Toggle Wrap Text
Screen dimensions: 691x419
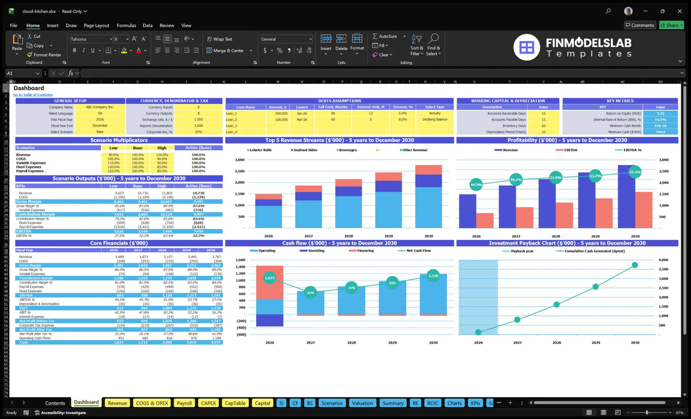coord(219,39)
